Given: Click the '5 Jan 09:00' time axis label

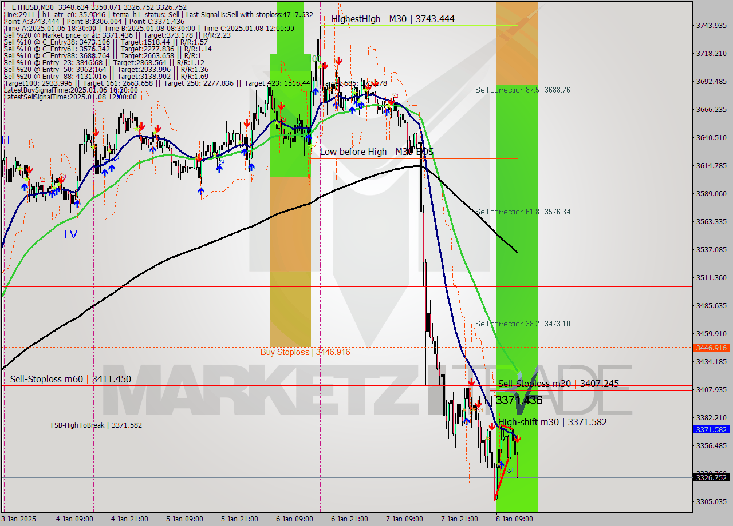Looking at the screenshot, I should [x=184, y=519].
